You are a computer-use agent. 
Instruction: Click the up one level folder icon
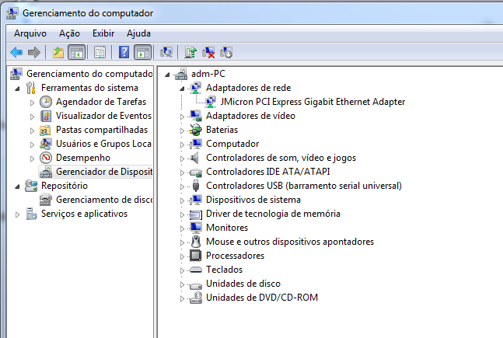pos(58,52)
